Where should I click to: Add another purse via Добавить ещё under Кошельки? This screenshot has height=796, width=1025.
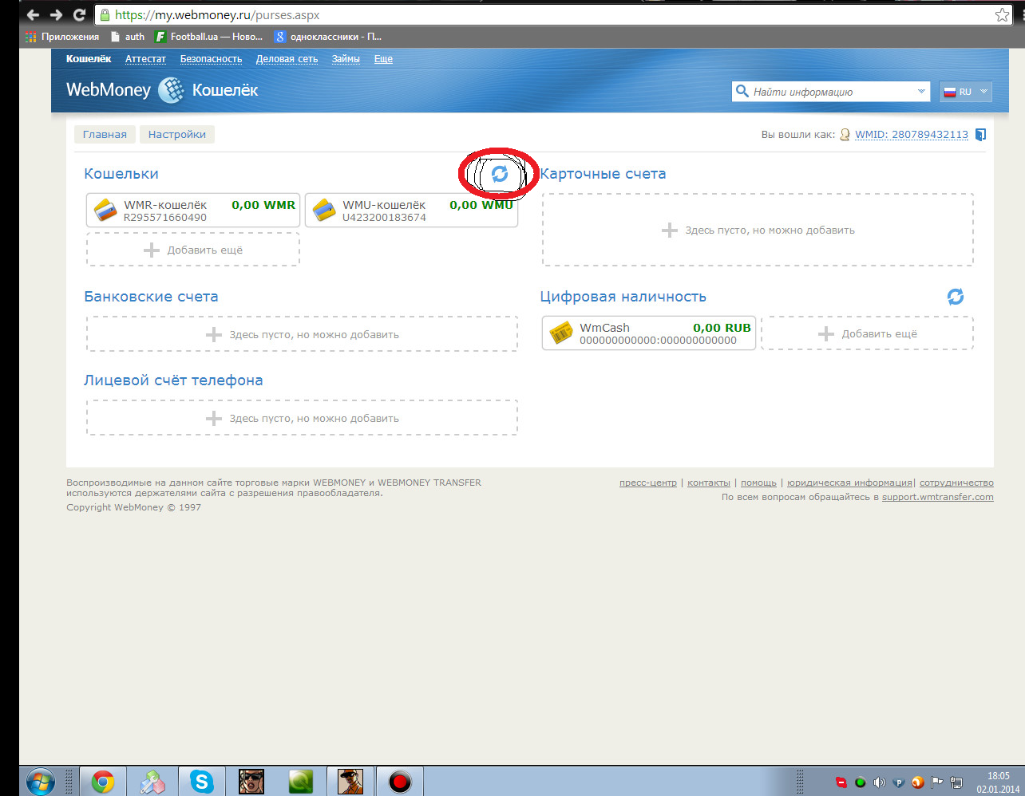193,250
